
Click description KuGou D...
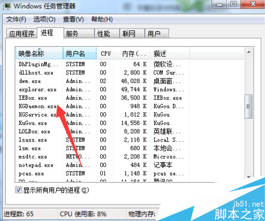tap(169, 107)
